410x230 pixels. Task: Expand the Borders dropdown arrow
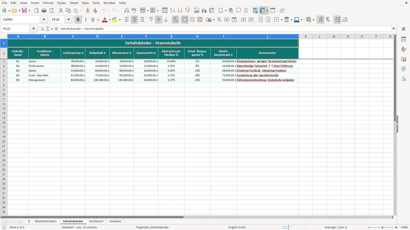click(281, 20)
